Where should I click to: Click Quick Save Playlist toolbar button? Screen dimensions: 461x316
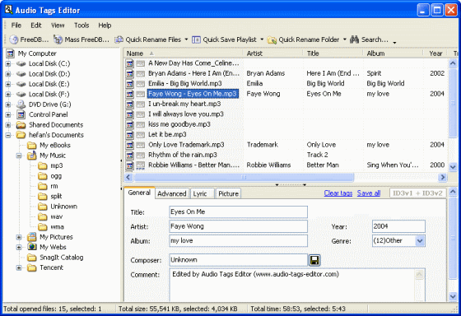point(224,39)
